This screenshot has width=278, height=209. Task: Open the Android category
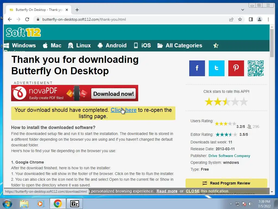[112, 45]
